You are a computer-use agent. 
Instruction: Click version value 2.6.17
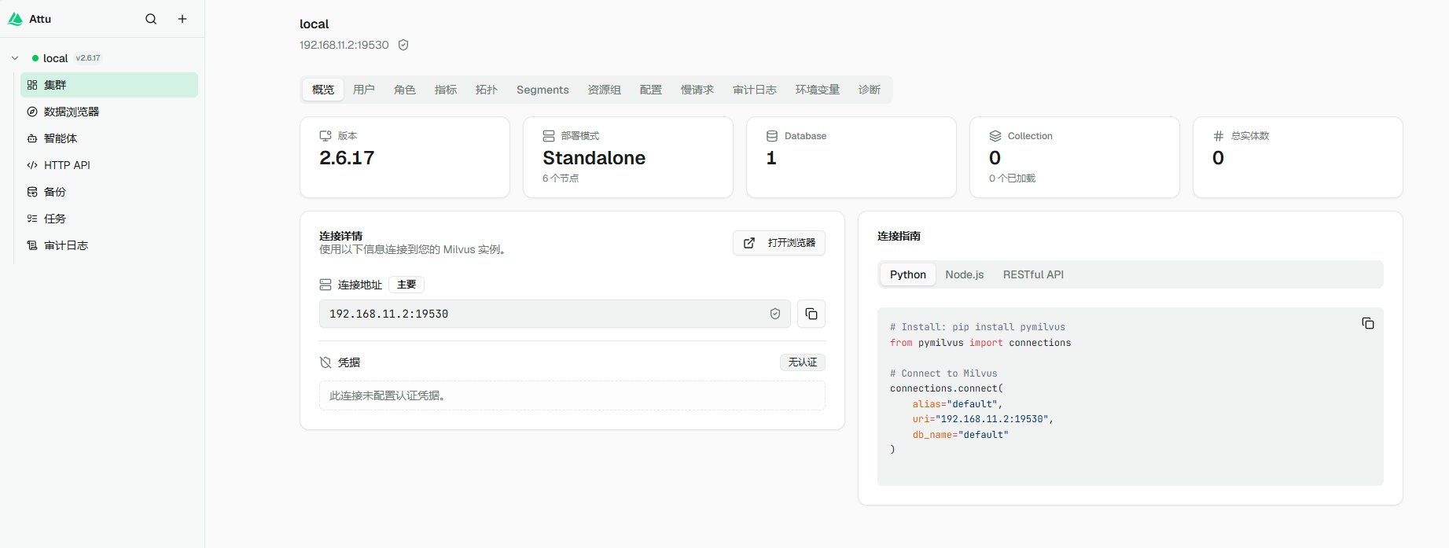point(347,158)
